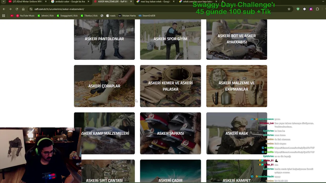
Task: Open the YouTube Music bookmark
Action: pyautogui.click(x=25, y=16)
